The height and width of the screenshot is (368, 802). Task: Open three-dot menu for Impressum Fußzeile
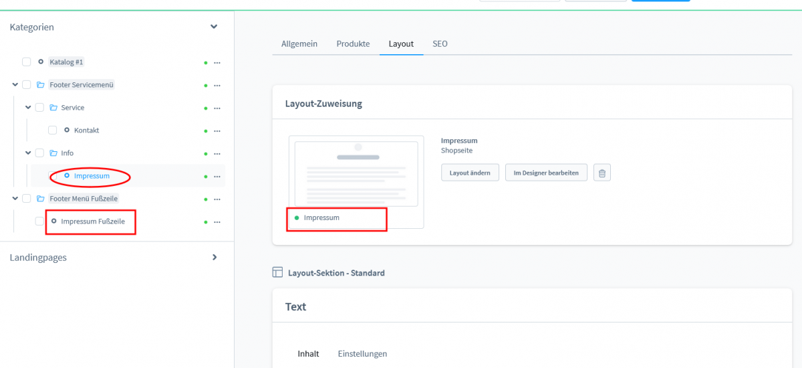(x=217, y=221)
